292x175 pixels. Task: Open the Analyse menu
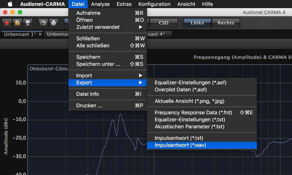[100, 4]
